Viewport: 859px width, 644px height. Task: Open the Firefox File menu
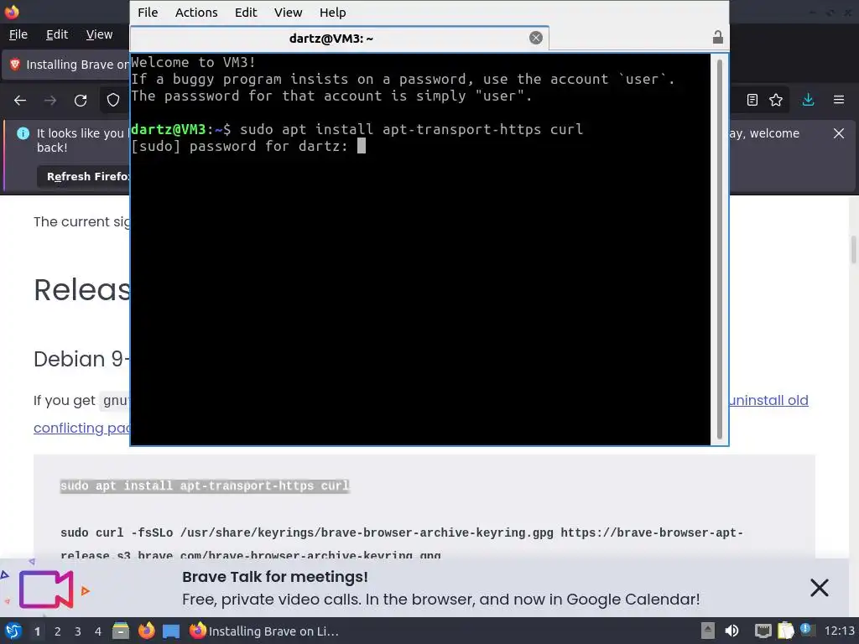coord(18,34)
